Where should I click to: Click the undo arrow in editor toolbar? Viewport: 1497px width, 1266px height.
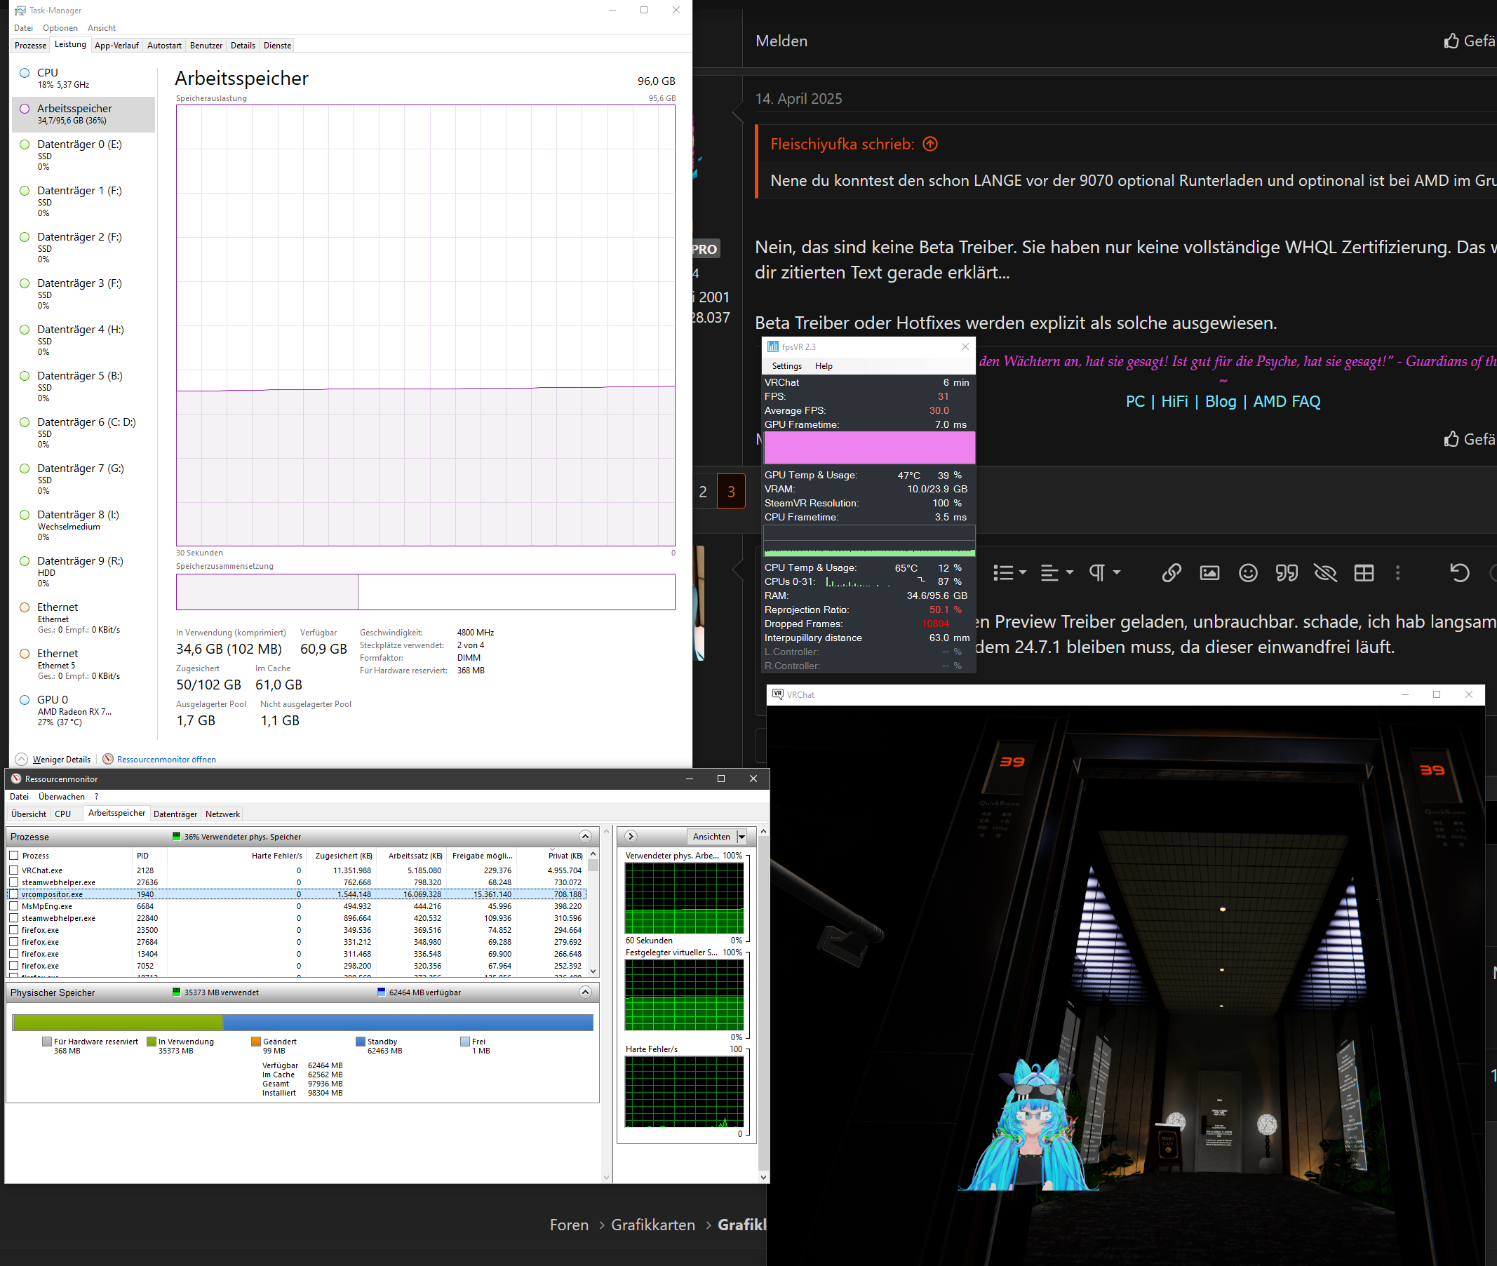coord(1459,573)
